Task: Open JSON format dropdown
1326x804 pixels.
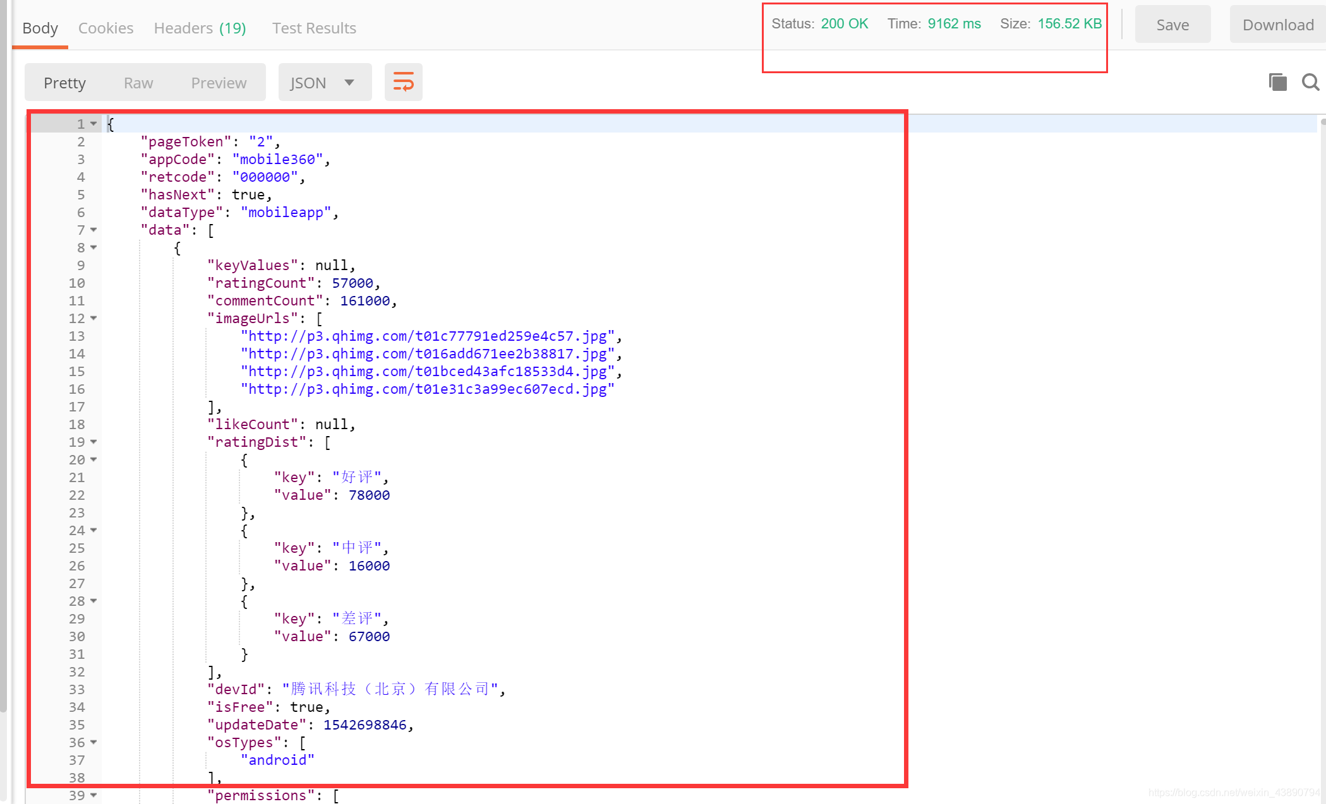Action: tap(325, 82)
